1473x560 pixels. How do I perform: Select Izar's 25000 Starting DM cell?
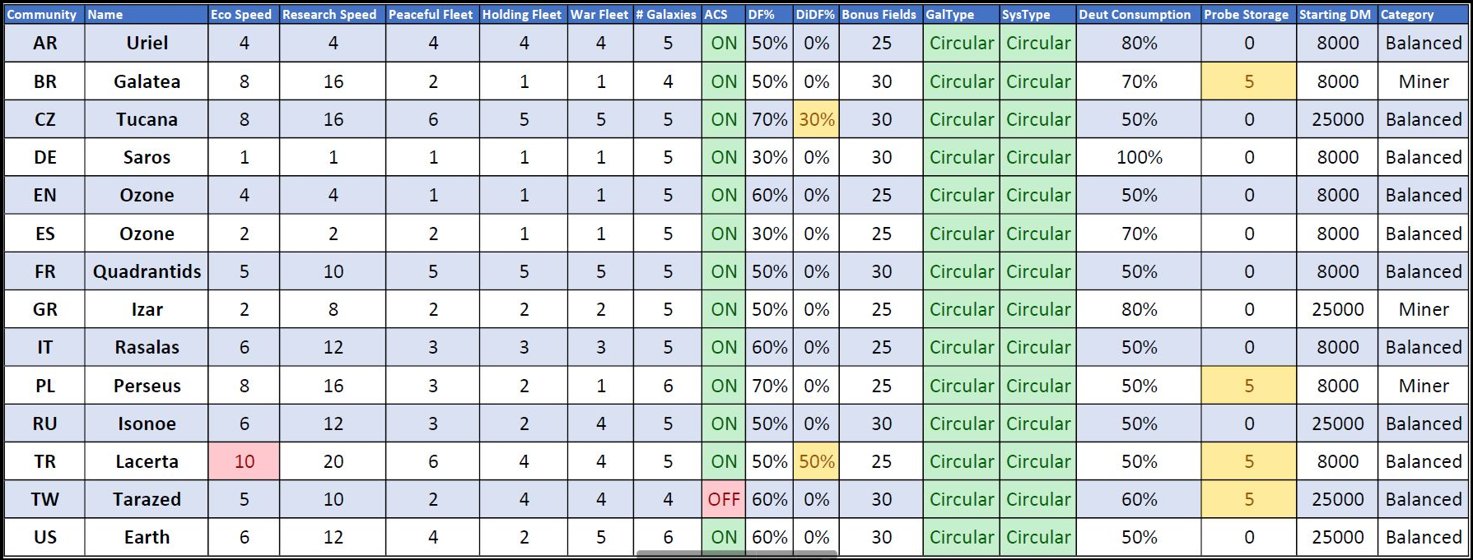coord(1338,309)
